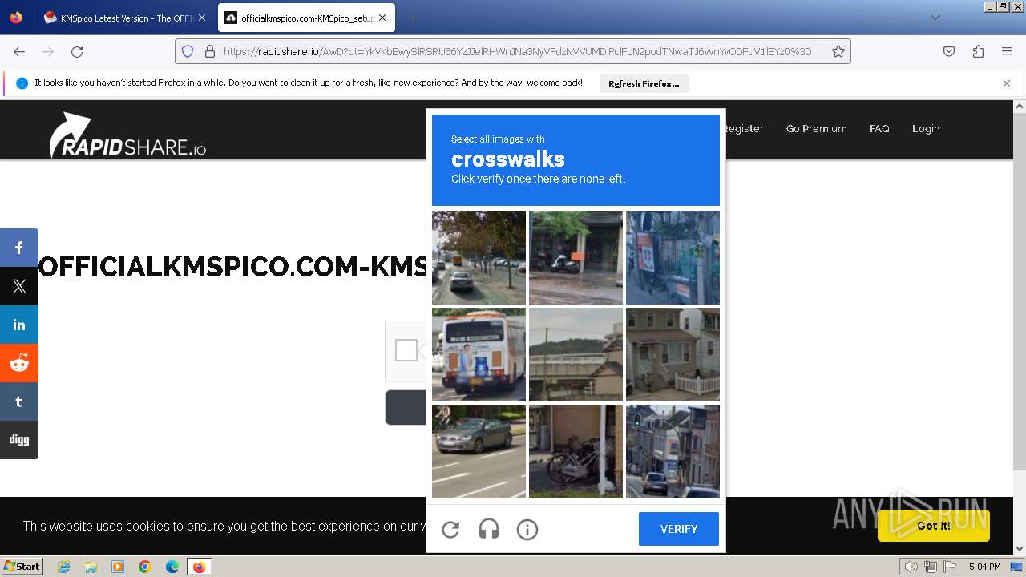Share the page on Tumblr
The width and height of the screenshot is (1026, 577).
click(19, 401)
